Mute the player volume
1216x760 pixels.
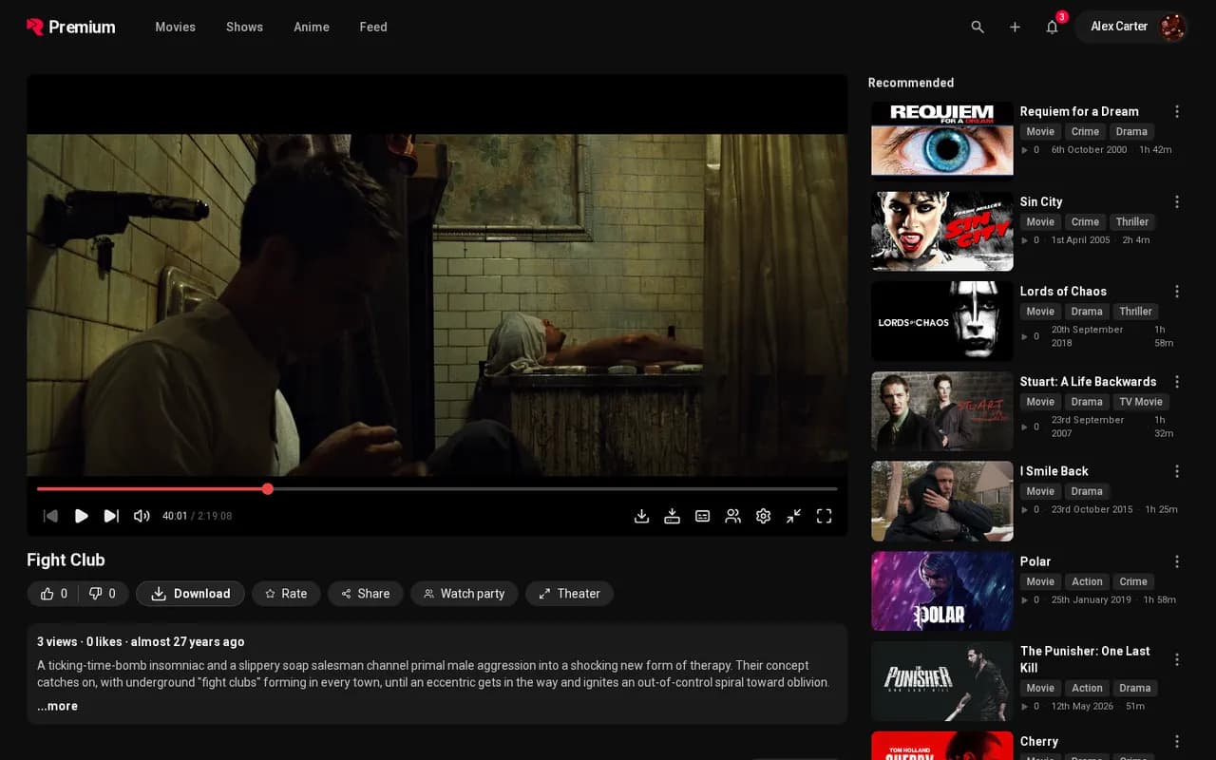click(142, 516)
